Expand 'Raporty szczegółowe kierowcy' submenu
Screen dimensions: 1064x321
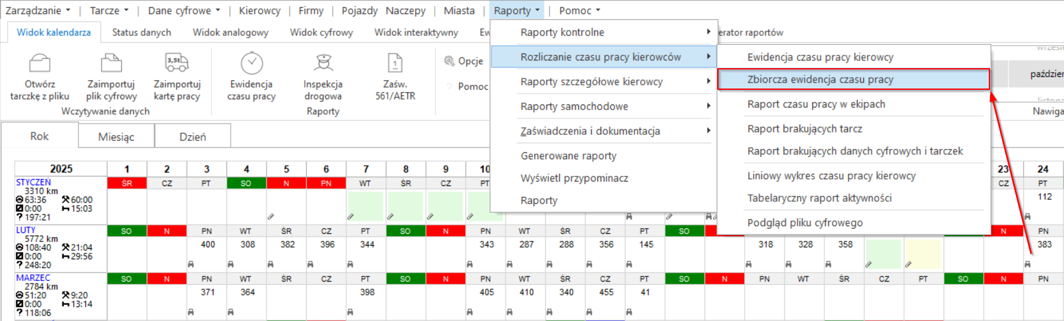point(604,82)
